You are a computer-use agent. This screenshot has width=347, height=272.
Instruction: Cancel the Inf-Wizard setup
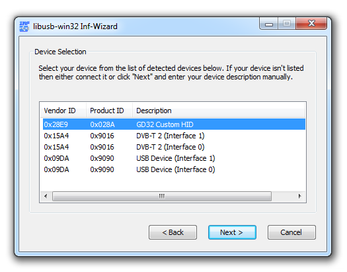coord(291,232)
